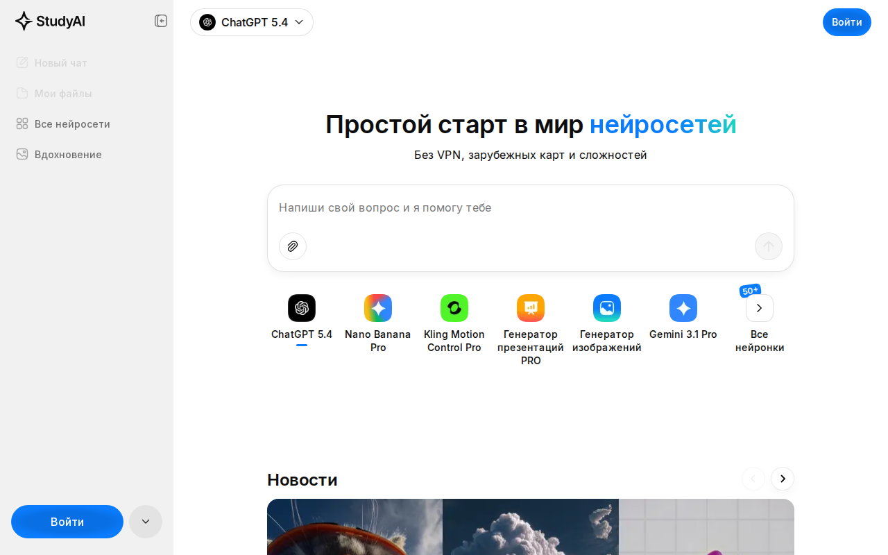Advance the Новости carousel forward
The height and width of the screenshot is (555, 888).
click(x=782, y=479)
